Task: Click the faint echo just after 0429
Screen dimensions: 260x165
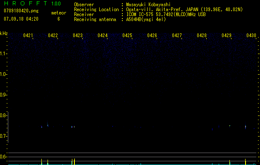Action: tap(230, 126)
